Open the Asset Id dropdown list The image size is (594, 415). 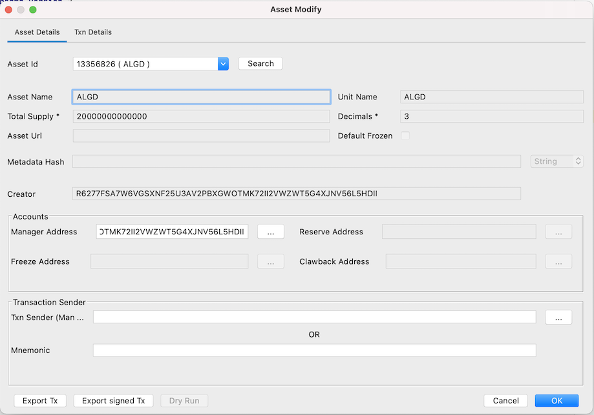[222, 63]
